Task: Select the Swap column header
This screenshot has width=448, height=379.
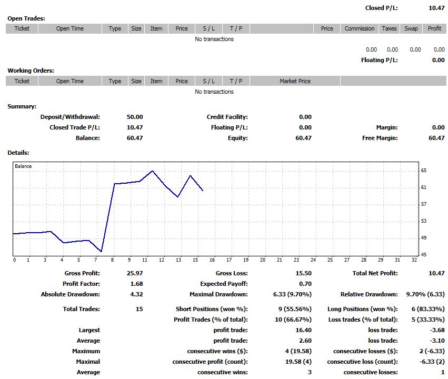Action: click(411, 28)
